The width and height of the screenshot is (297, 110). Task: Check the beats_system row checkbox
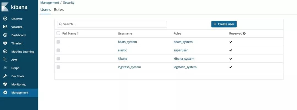pyautogui.click(x=58, y=42)
